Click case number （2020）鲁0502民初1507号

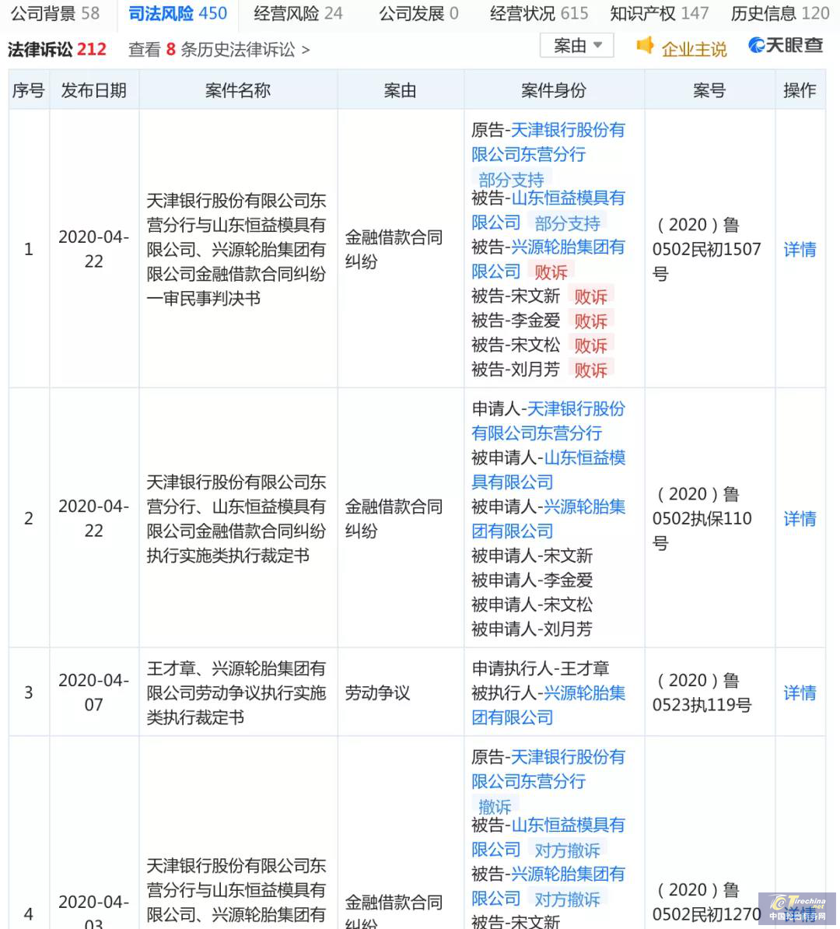click(x=707, y=250)
